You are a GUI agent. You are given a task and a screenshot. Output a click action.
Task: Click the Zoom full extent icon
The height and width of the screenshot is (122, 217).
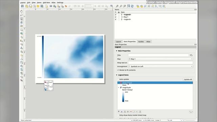(129, 6)
